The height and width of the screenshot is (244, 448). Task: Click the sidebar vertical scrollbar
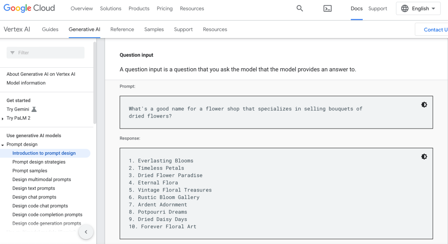click(x=95, y=83)
